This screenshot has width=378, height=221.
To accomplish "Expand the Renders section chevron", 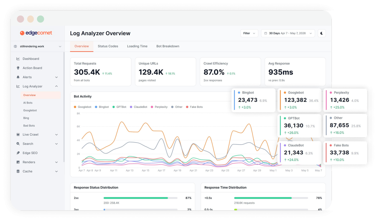I will (56, 162).
